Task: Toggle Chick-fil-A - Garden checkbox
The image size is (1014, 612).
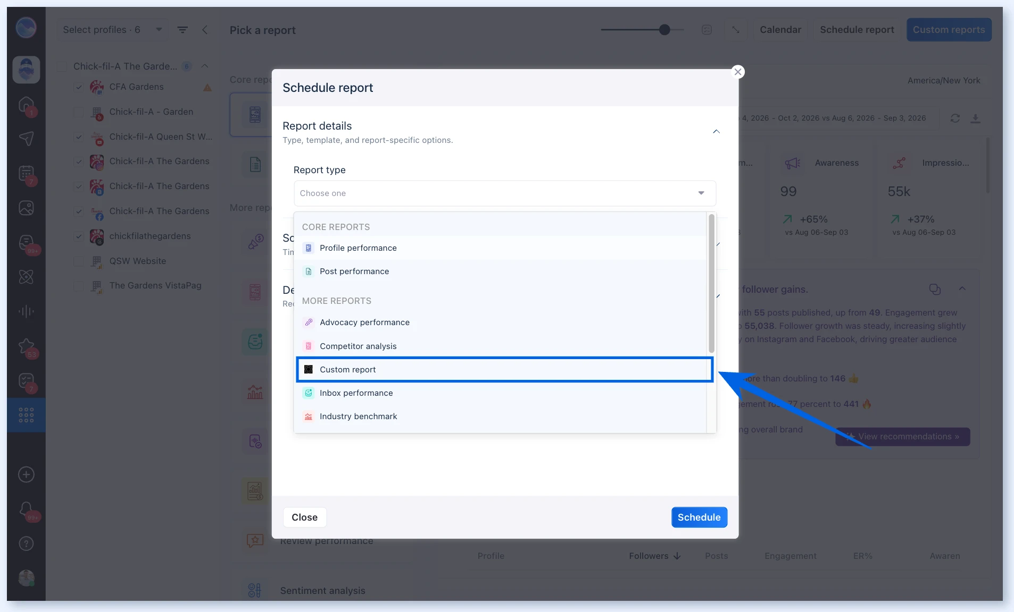Action: pyautogui.click(x=79, y=112)
